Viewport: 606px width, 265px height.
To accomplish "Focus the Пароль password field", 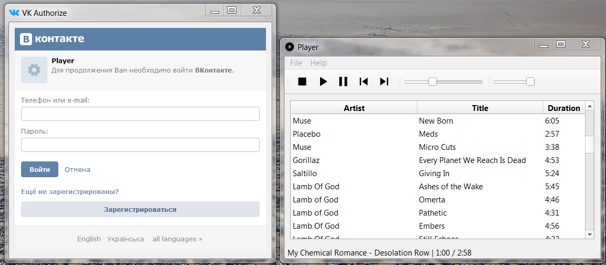I will [x=140, y=145].
